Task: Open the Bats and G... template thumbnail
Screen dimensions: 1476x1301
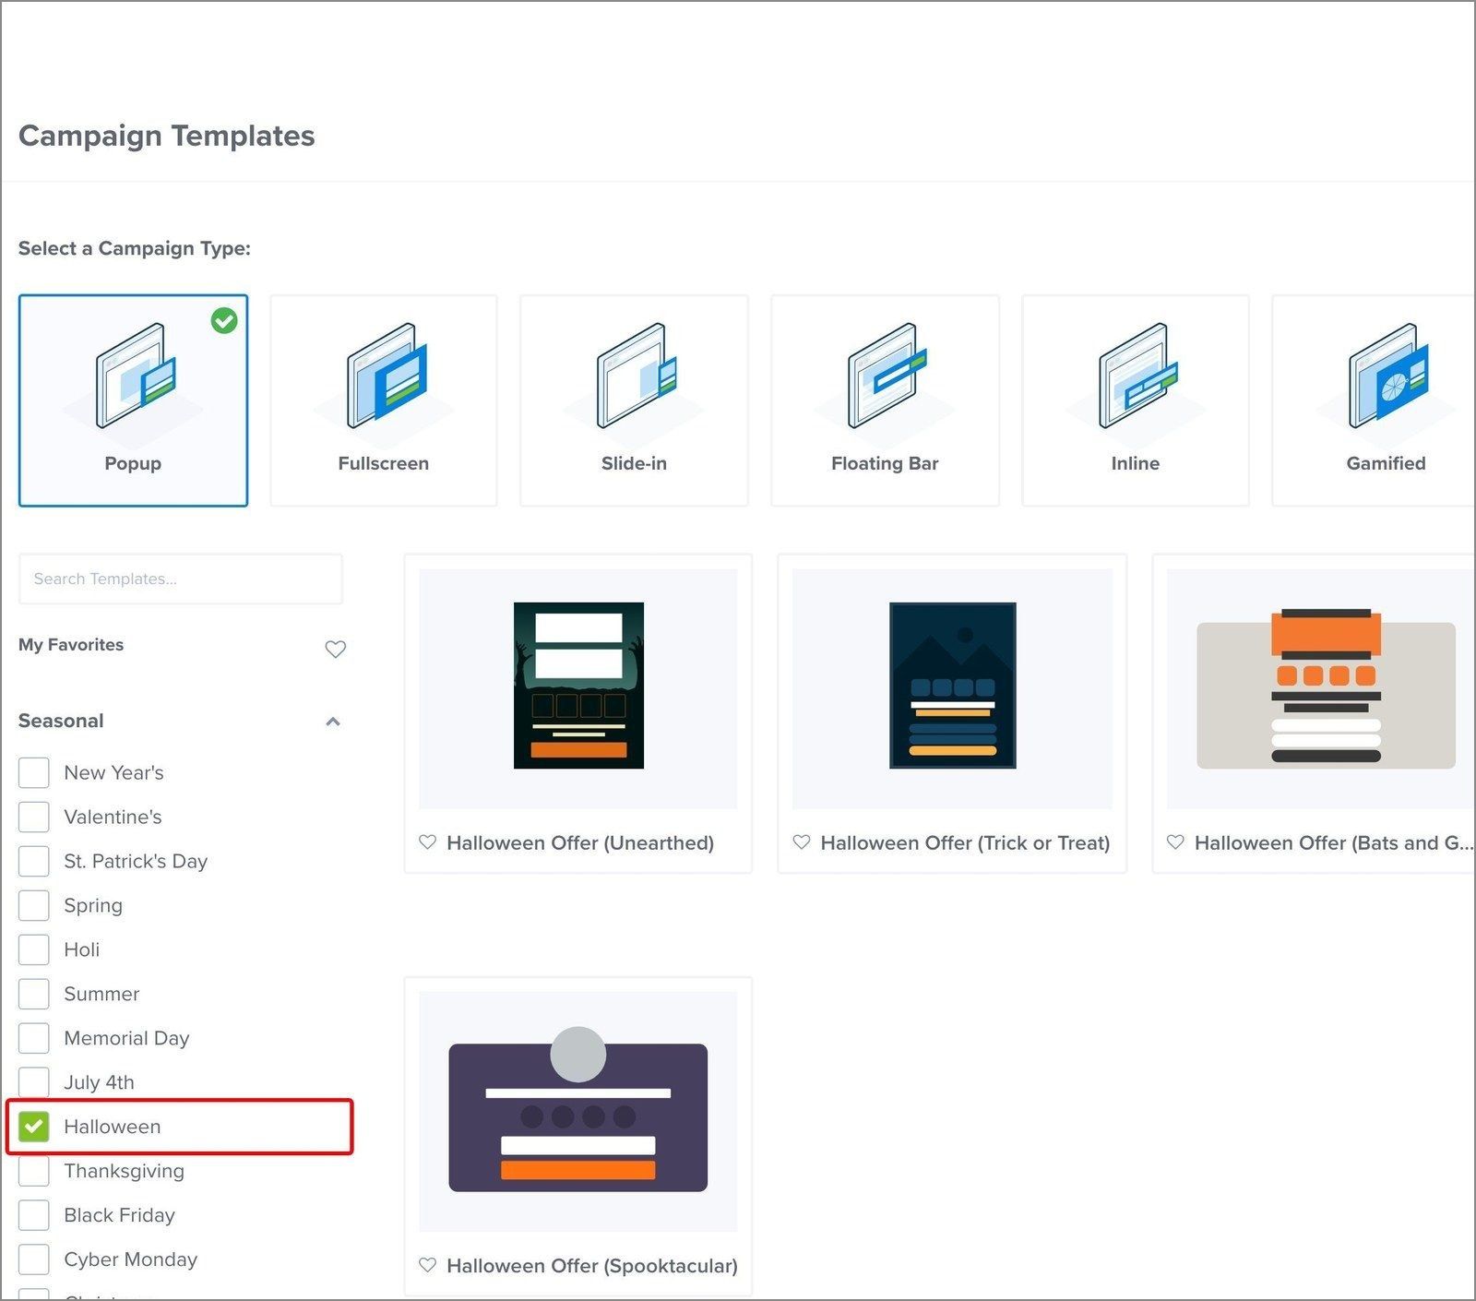Action: click(1320, 688)
